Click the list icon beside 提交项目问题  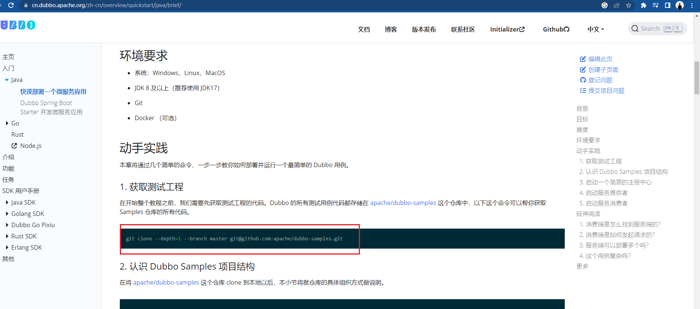[583, 90]
